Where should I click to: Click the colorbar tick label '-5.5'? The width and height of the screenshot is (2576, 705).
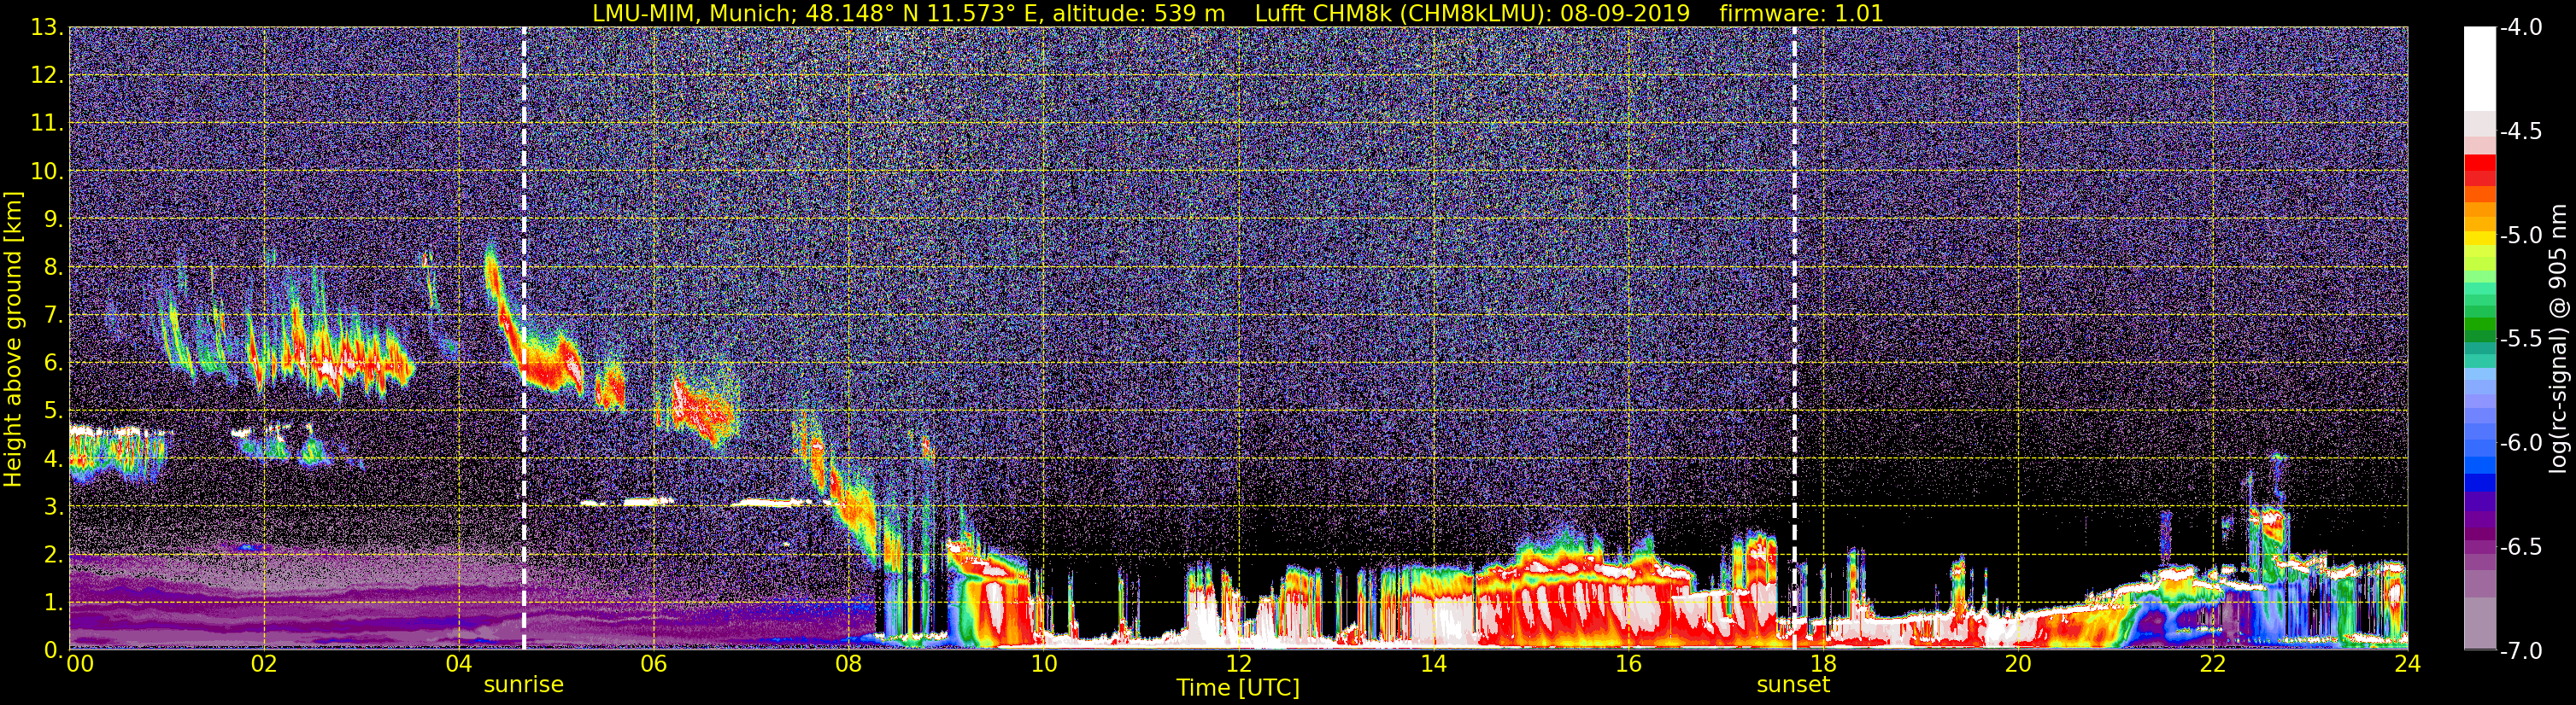click(2520, 340)
